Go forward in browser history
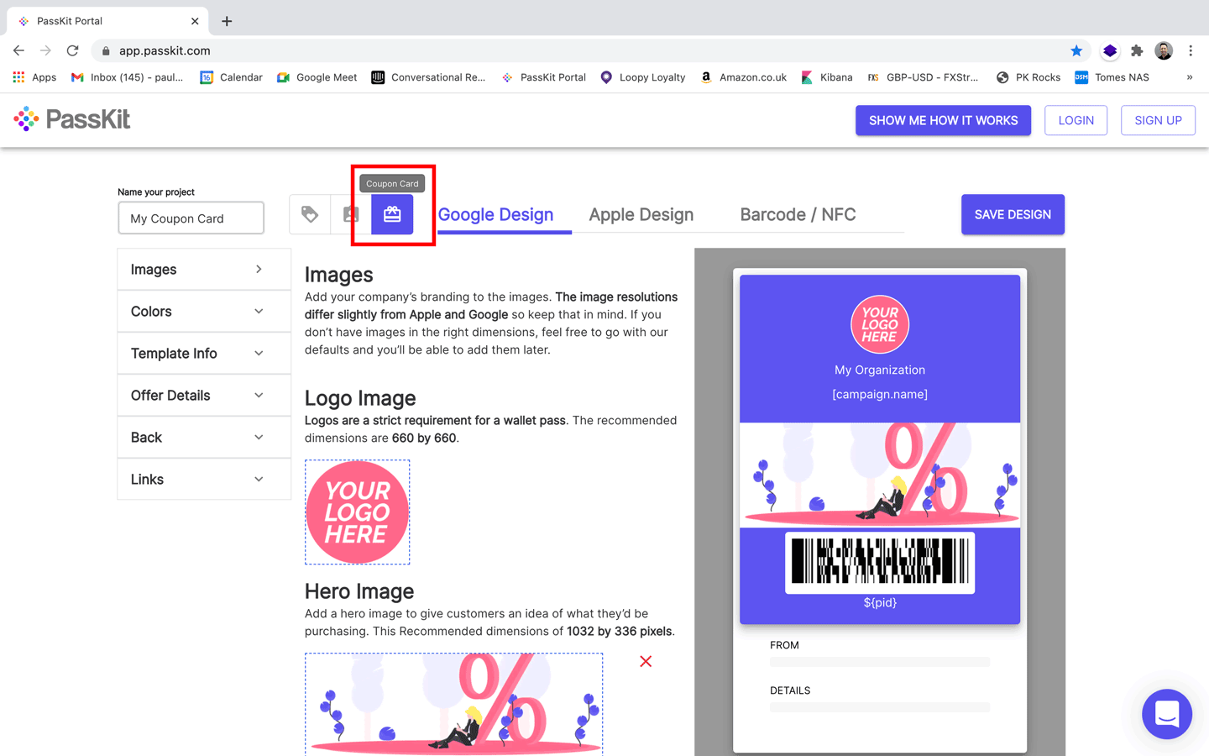Viewport: 1209px width, 756px height. (x=45, y=50)
